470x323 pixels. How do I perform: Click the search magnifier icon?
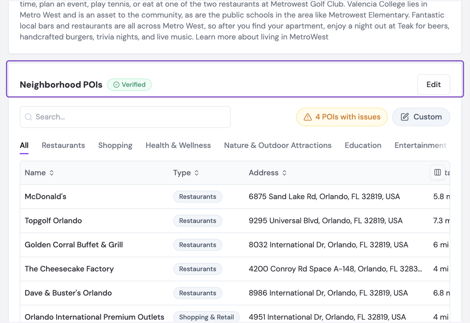[29, 117]
